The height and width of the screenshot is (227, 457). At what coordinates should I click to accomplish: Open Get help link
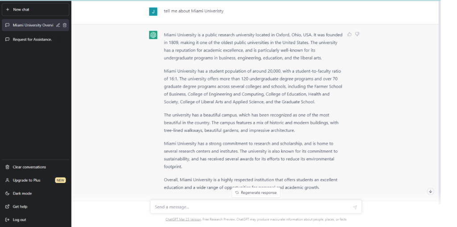click(36, 207)
